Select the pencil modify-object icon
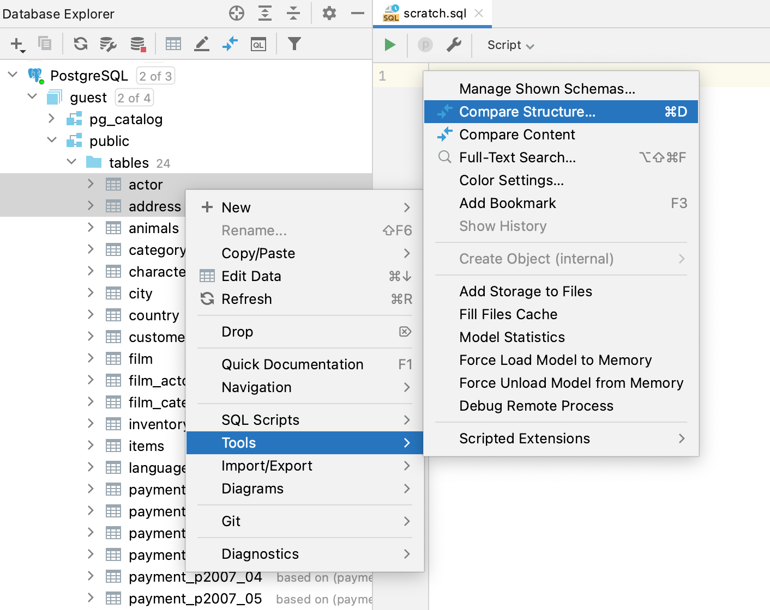 [x=202, y=44]
